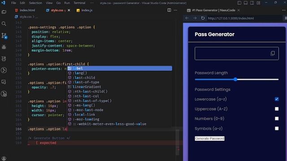Choose ':nth-last-of-type()' suggestion

click(120, 101)
